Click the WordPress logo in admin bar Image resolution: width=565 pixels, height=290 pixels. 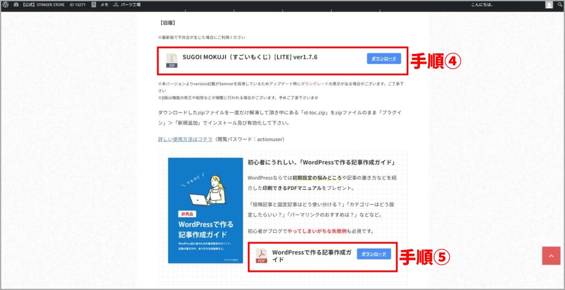[6, 5]
